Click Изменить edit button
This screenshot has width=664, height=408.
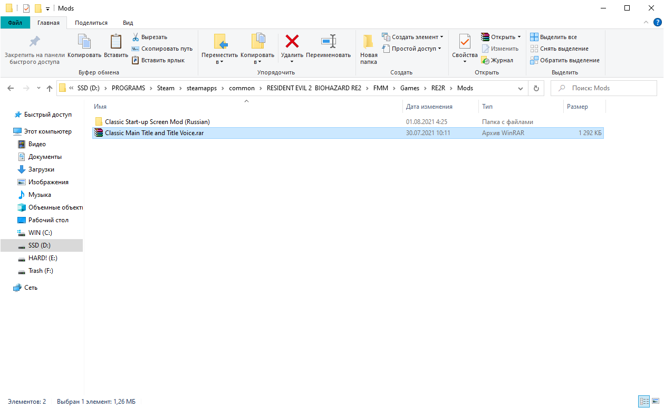point(500,49)
